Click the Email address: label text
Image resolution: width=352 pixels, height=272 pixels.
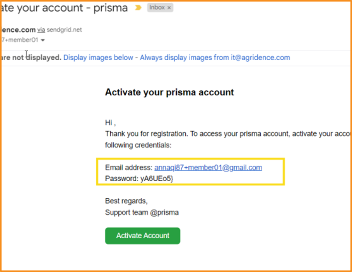click(x=129, y=168)
